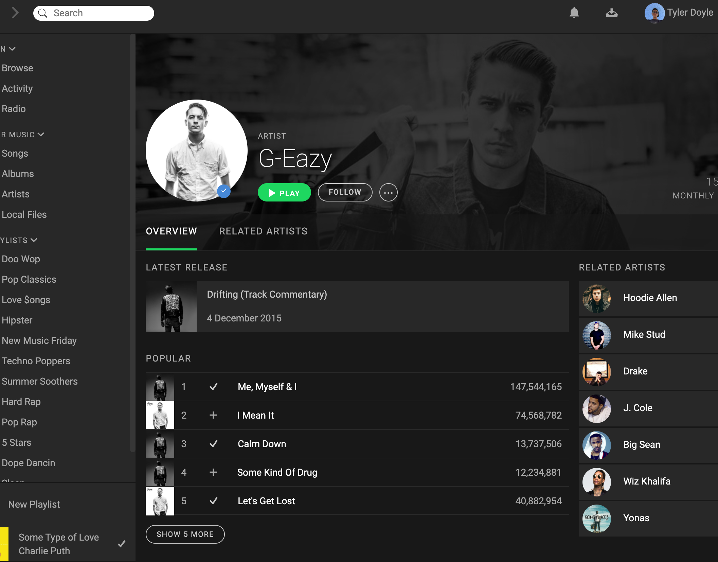The width and height of the screenshot is (718, 562).
Task: Open Drifting latest release album art
Action: point(171,306)
